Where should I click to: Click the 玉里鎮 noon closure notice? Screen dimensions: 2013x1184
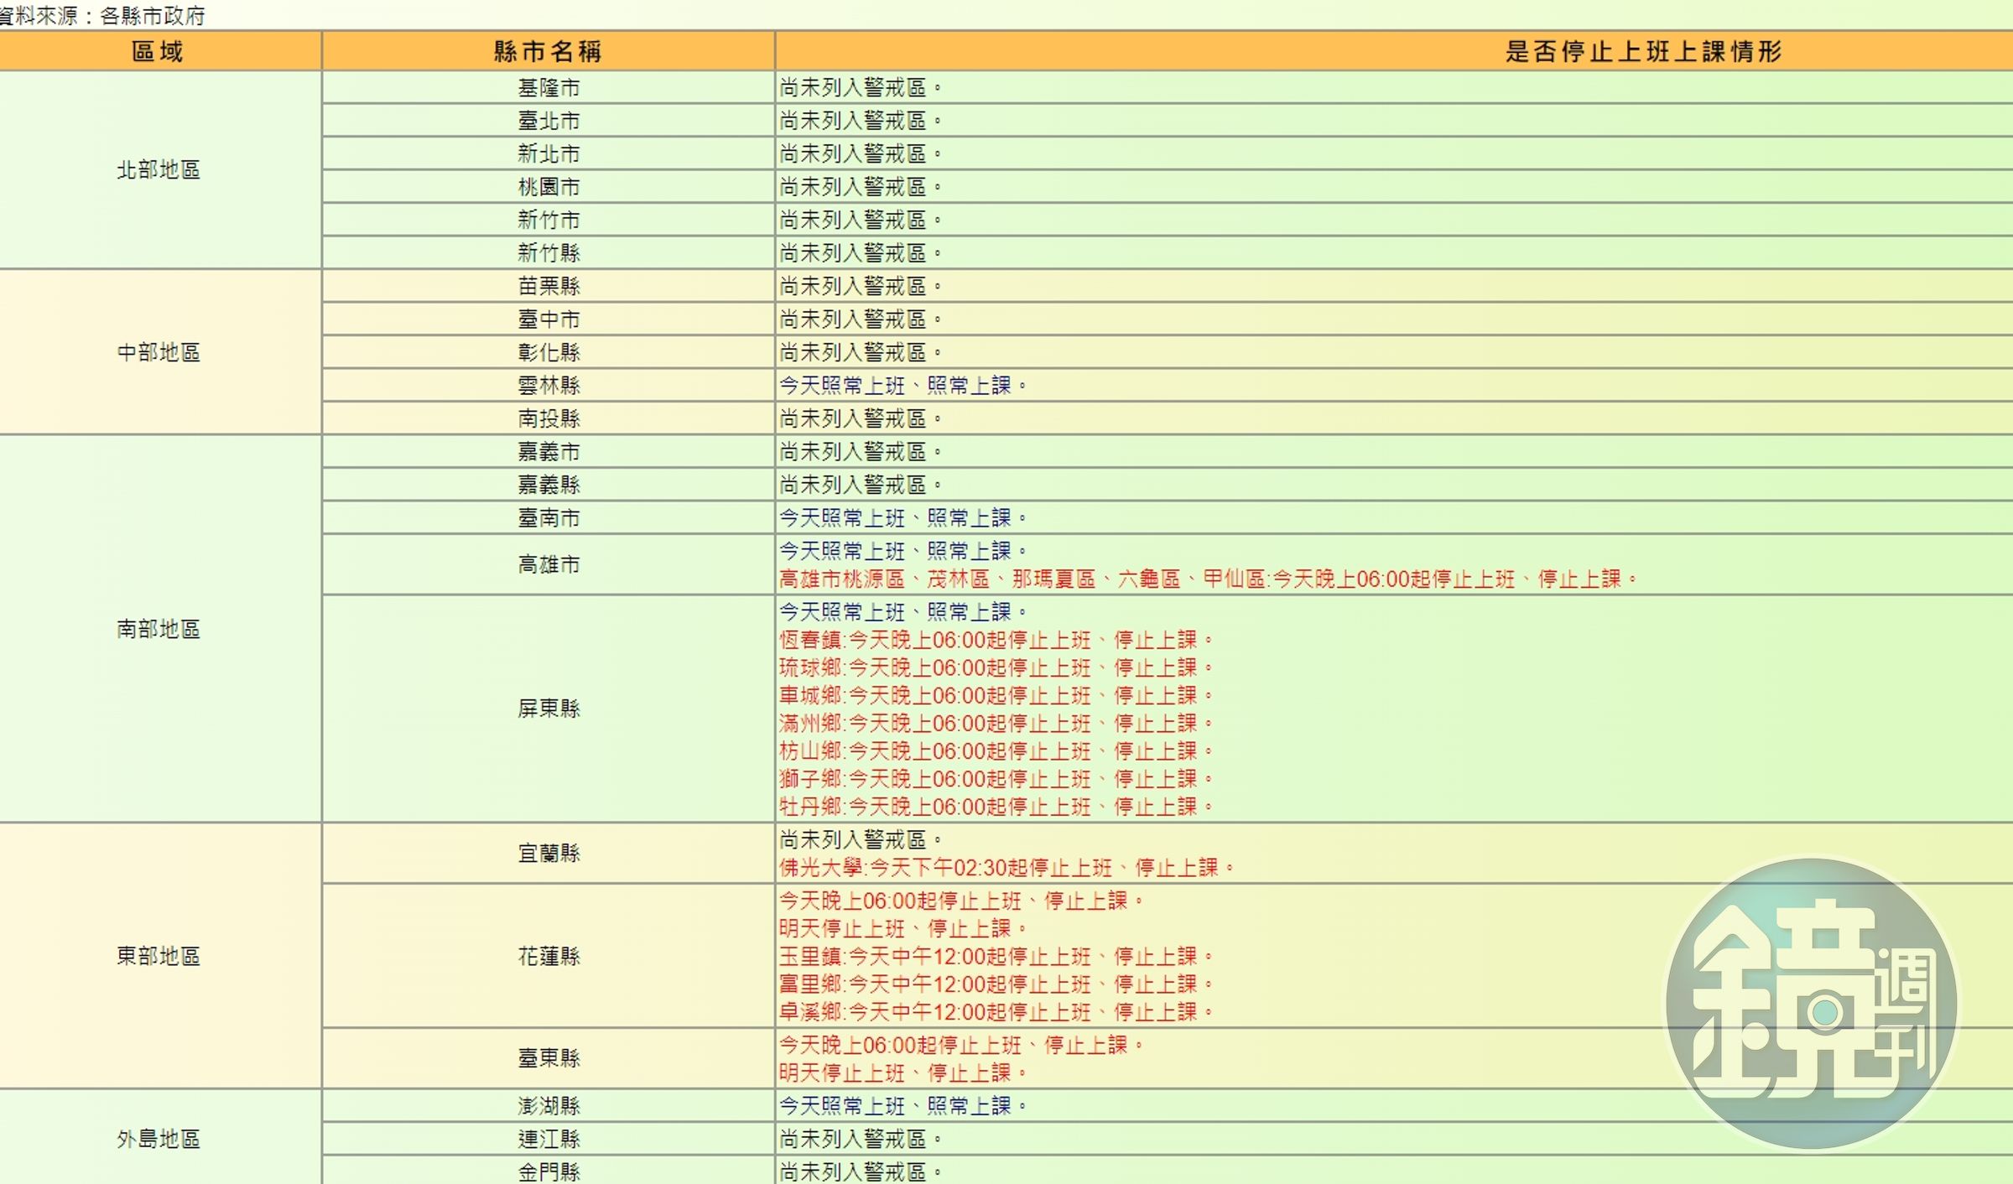point(996,956)
